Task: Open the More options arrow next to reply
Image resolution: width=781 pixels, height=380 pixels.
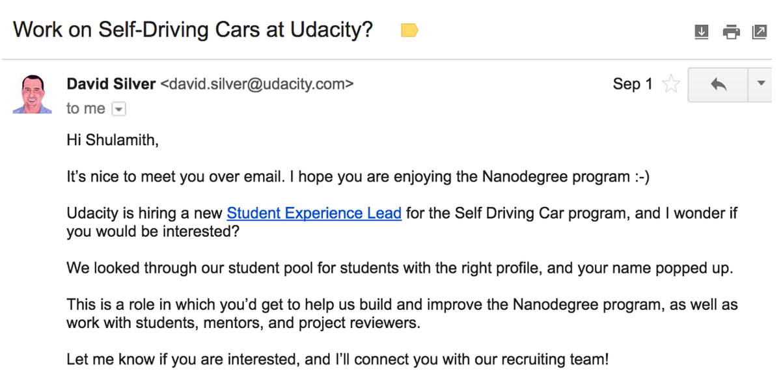Action: click(761, 84)
